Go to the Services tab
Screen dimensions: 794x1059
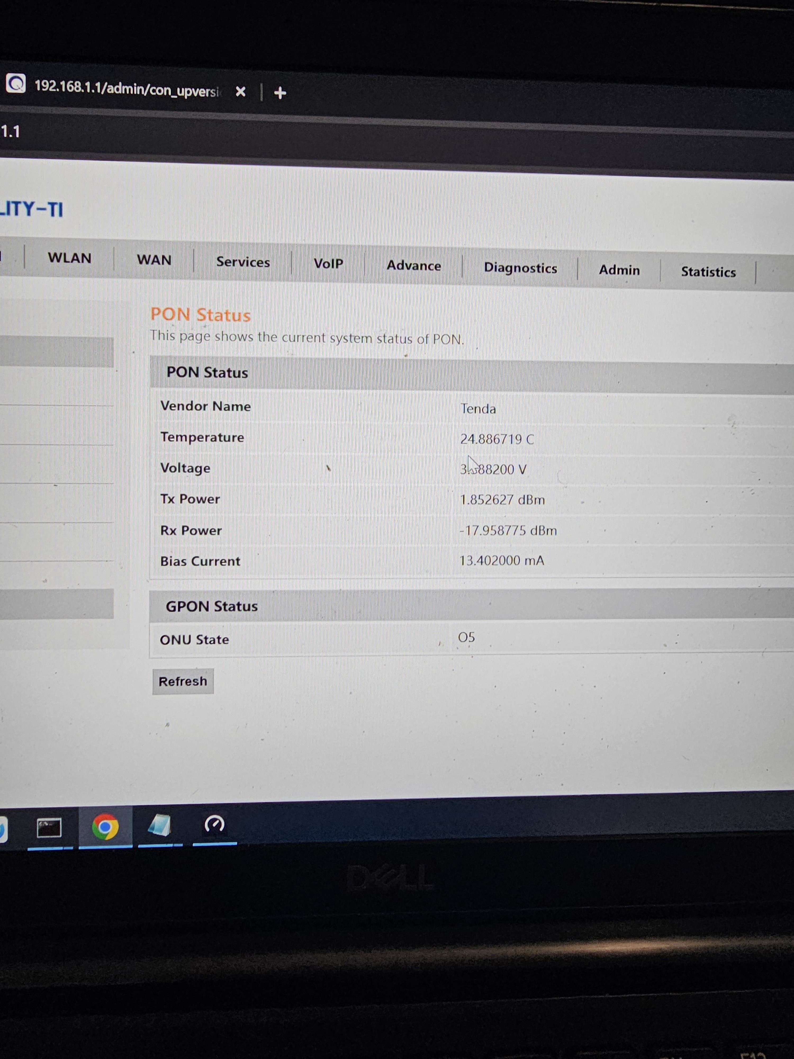[243, 262]
